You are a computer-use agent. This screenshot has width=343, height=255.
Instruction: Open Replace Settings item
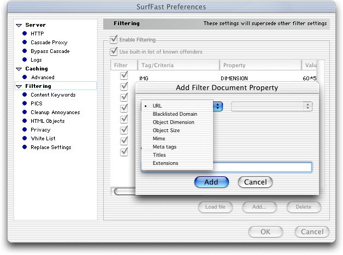[51, 147]
